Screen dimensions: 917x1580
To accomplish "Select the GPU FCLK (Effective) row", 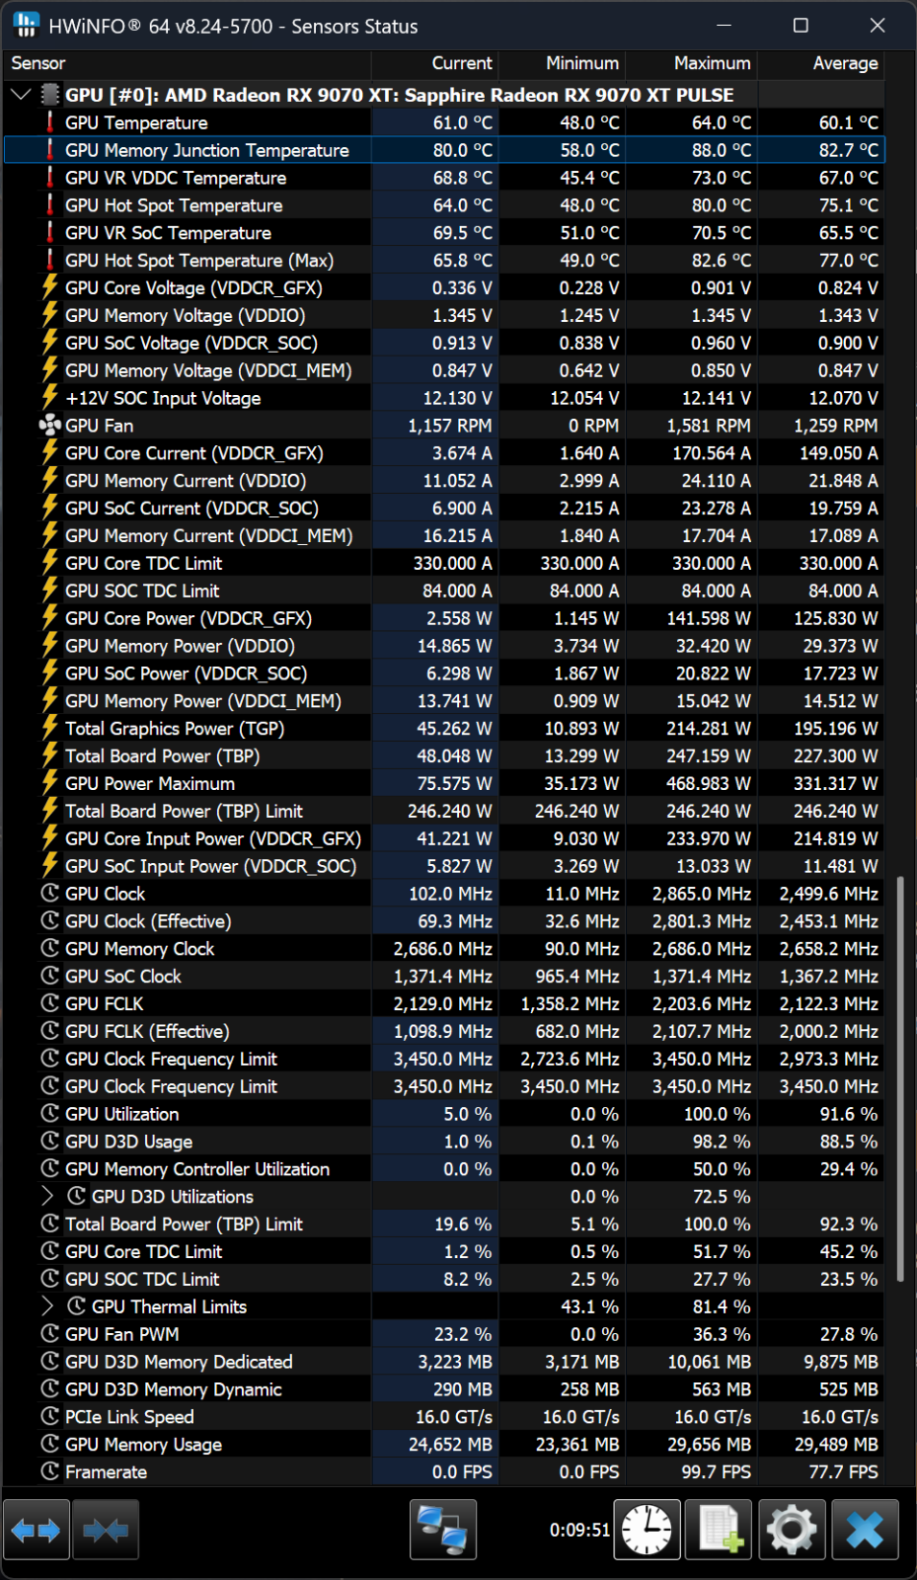I will click(444, 1031).
